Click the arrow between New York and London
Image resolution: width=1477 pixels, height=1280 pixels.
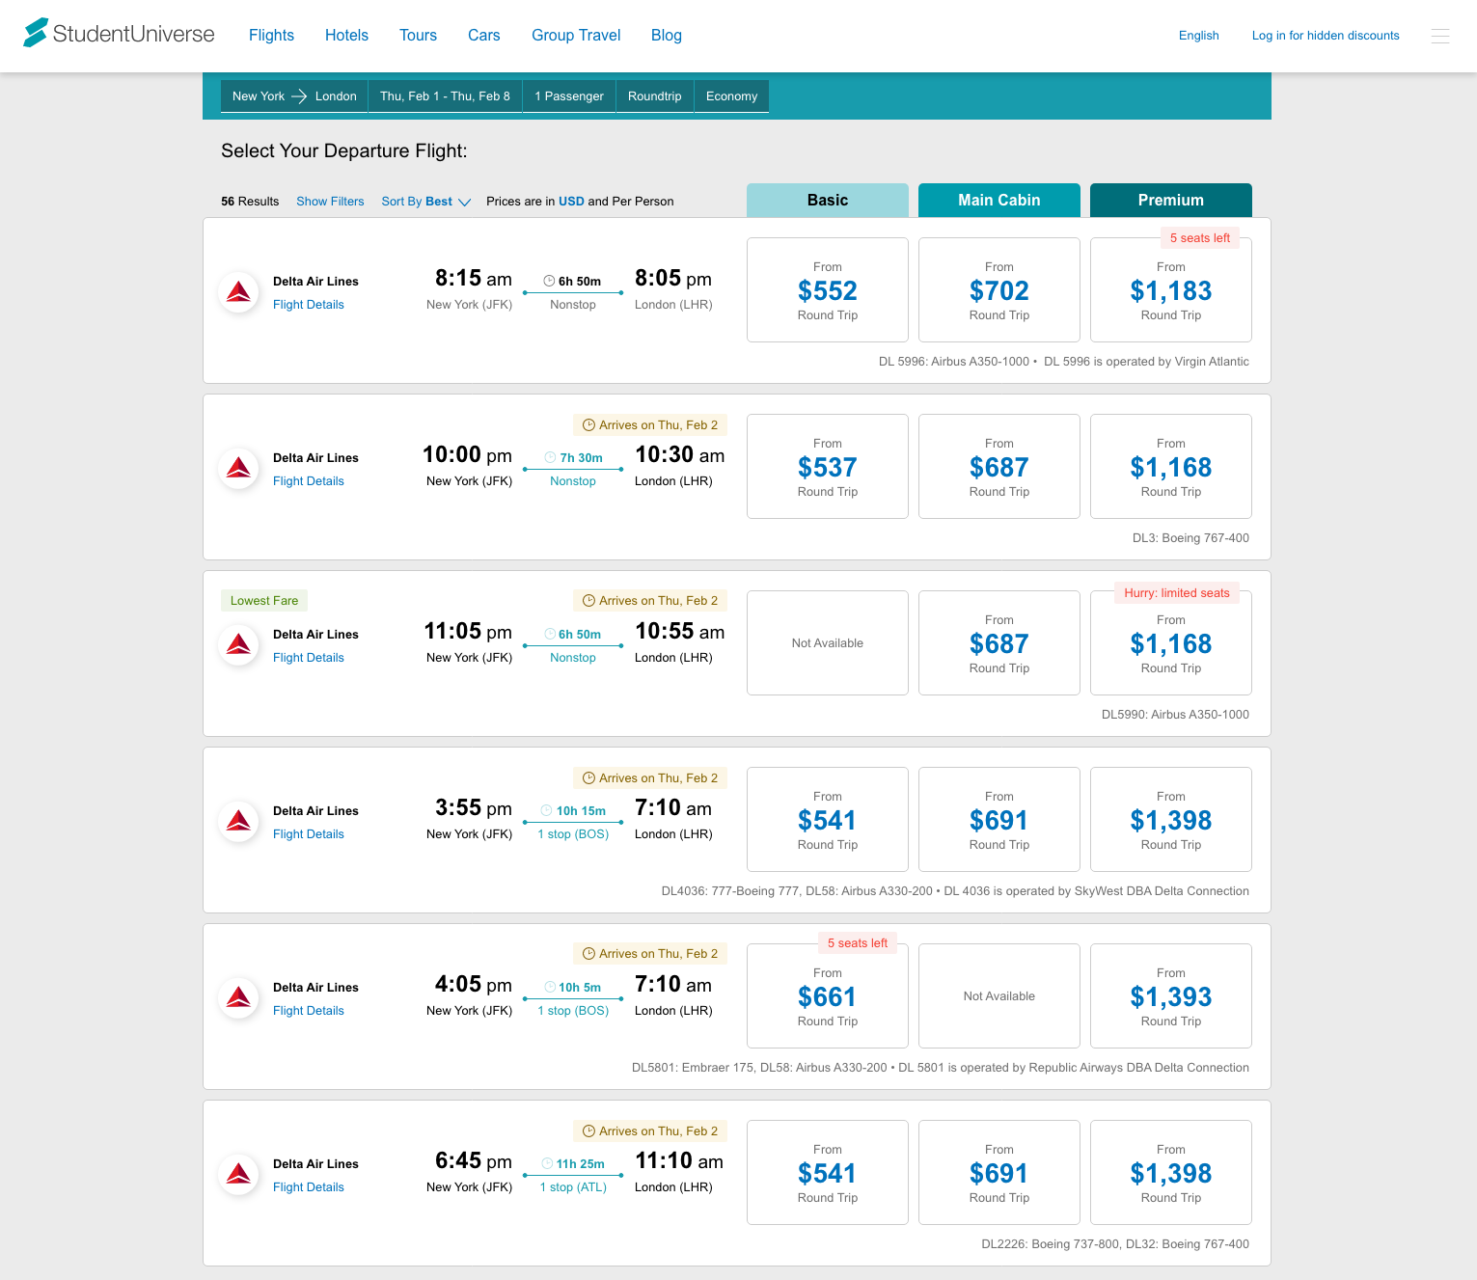[299, 96]
